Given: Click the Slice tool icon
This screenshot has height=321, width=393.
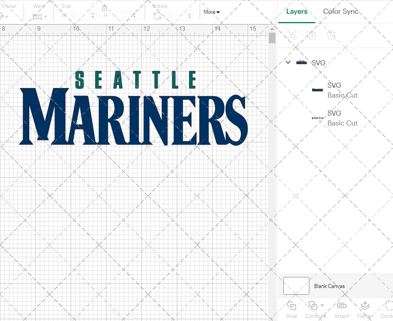Looking at the screenshot, I should tap(291, 306).
